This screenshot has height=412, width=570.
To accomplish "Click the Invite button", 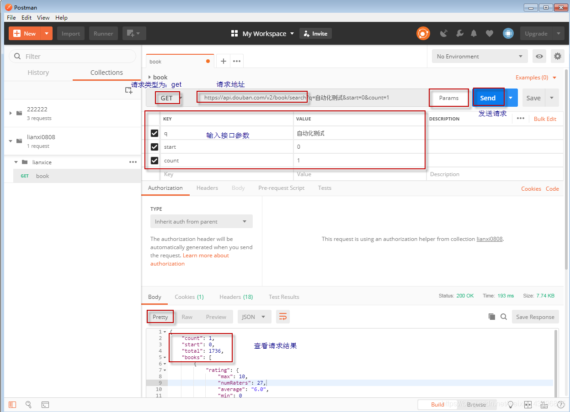I will point(315,33).
